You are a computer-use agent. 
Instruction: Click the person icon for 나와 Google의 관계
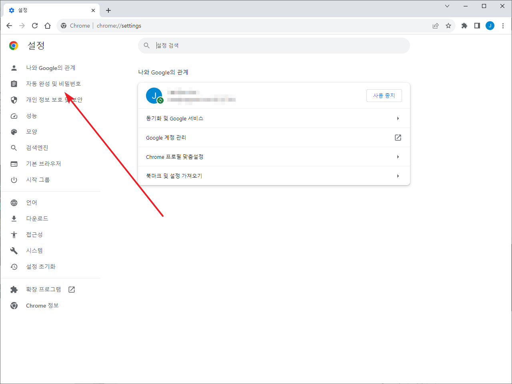point(14,68)
